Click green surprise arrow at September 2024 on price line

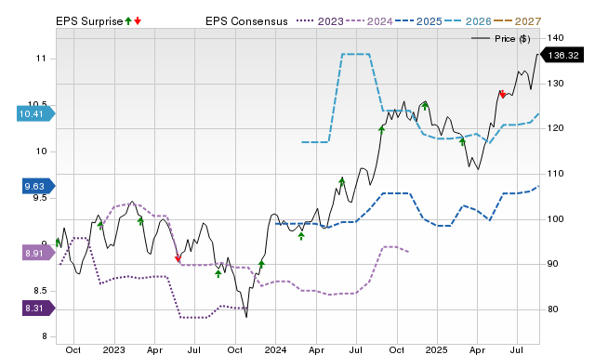(382, 130)
